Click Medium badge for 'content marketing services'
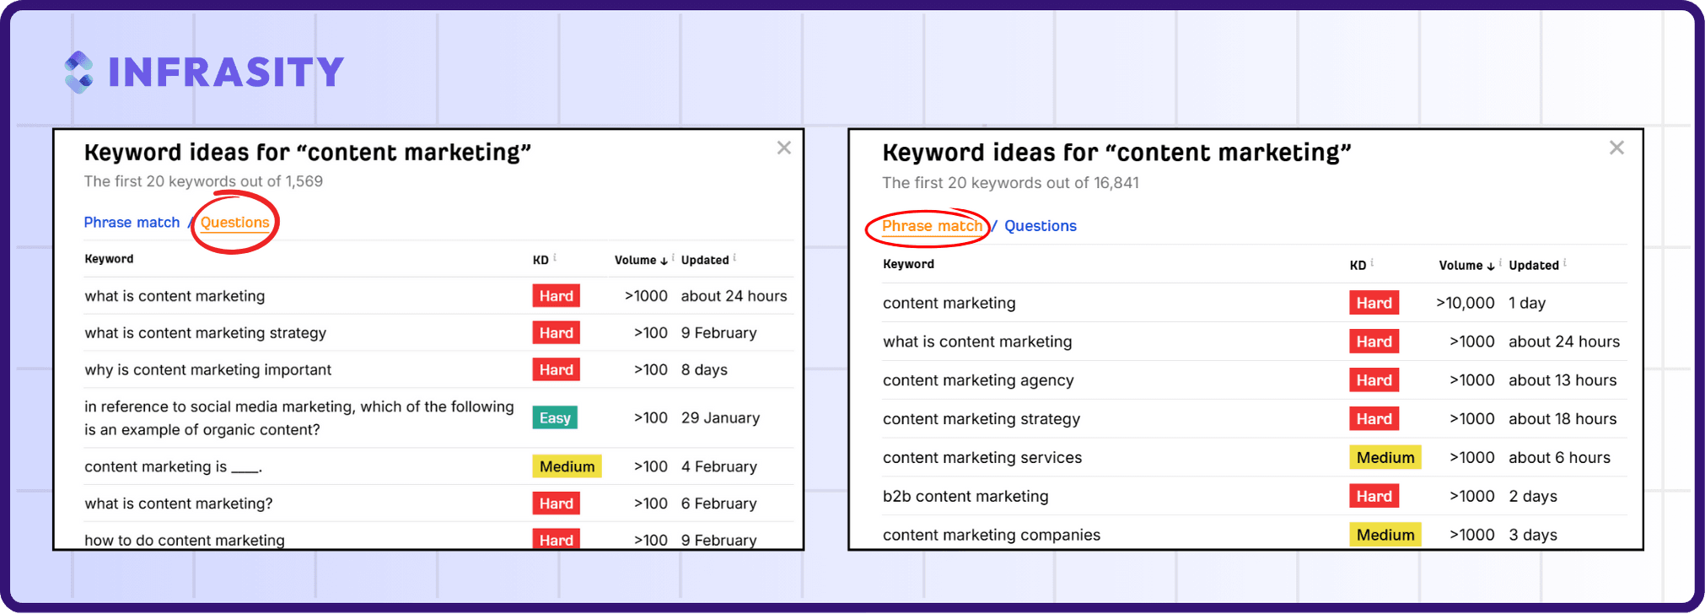The width and height of the screenshot is (1705, 614). click(x=1385, y=458)
